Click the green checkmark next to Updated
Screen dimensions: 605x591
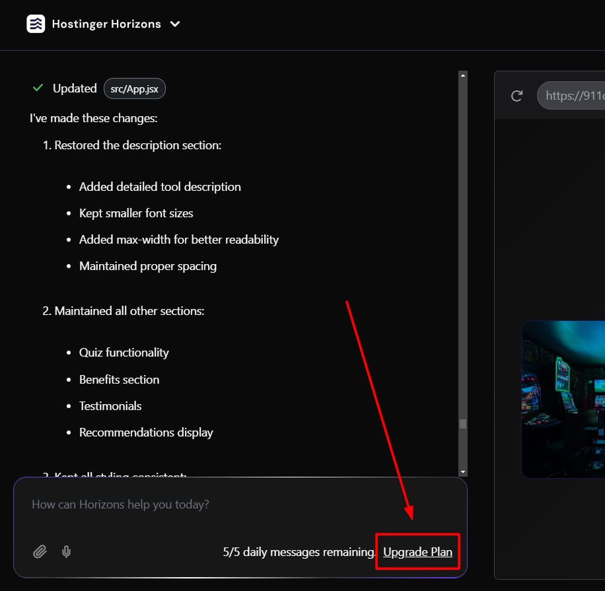pyautogui.click(x=38, y=88)
